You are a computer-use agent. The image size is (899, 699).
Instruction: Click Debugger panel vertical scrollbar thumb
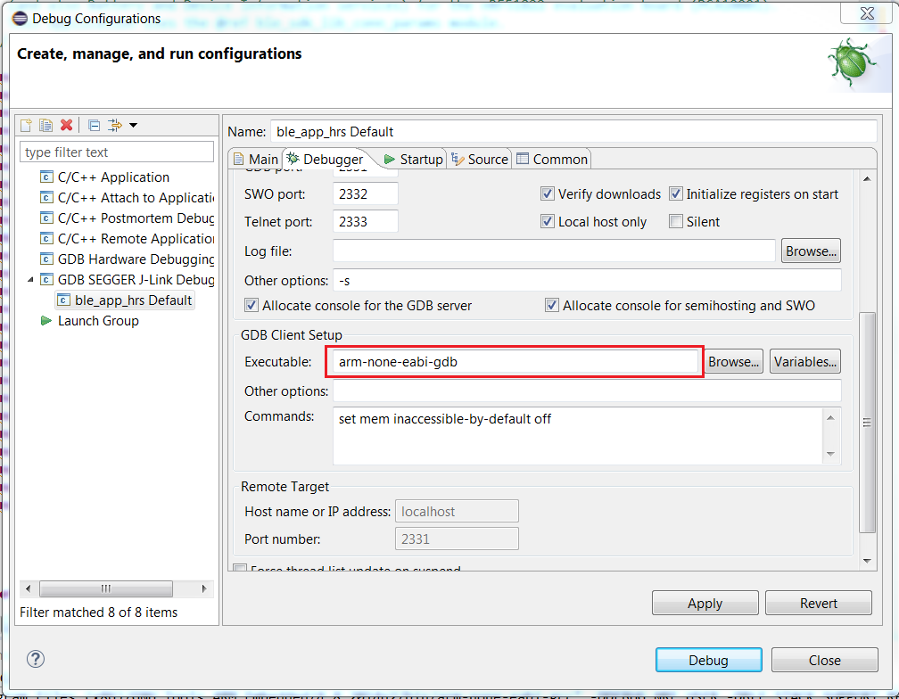point(867,423)
